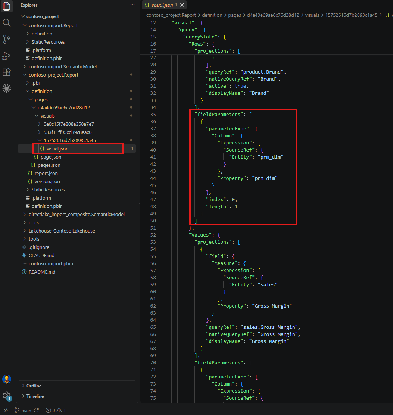This screenshot has width=393, height=415.
Task: Open the Claude starburst icon in activity bar
Action: 7,88
